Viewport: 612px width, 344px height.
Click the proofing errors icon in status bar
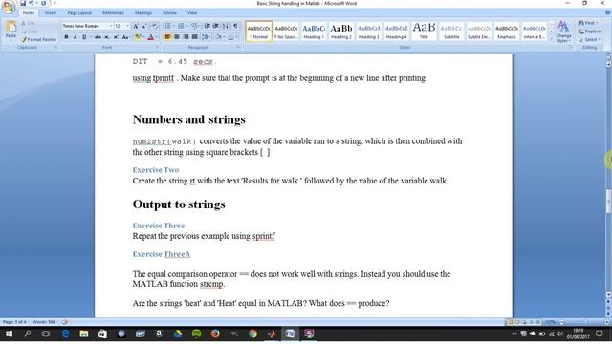pos(65,322)
